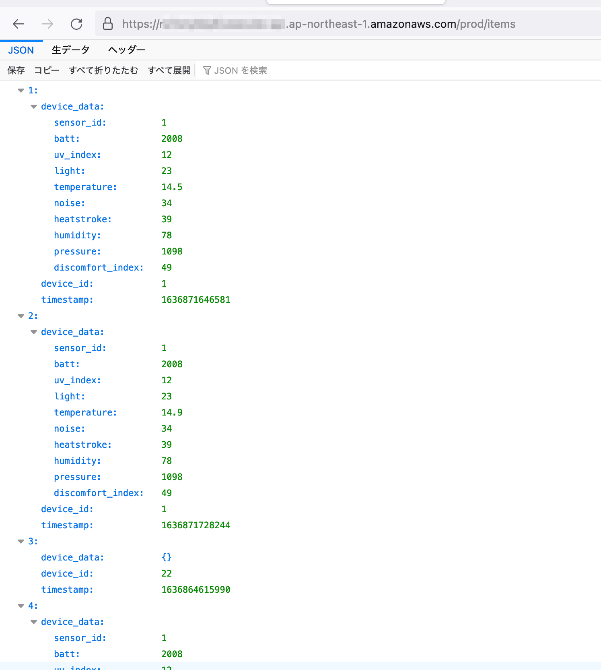Click the padlock site security icon
The width and height of the screenshot is (601, 670).
[x=108, y=24]
